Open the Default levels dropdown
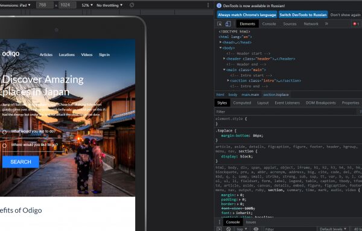 (x=332, y=229)
